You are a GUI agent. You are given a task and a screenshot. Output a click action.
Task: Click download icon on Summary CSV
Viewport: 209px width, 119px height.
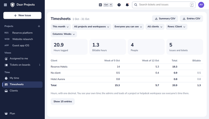156,19
